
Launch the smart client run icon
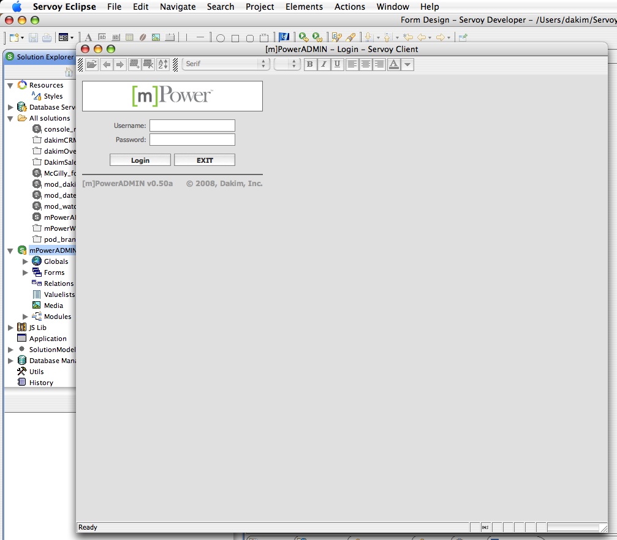tap(303, 37)
